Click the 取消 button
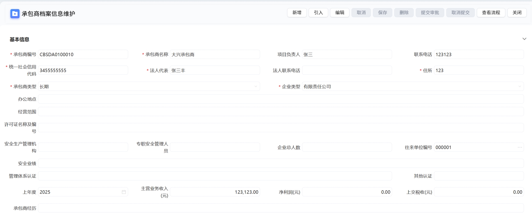Viewport: 532px width, 213px height. point(361,12)
